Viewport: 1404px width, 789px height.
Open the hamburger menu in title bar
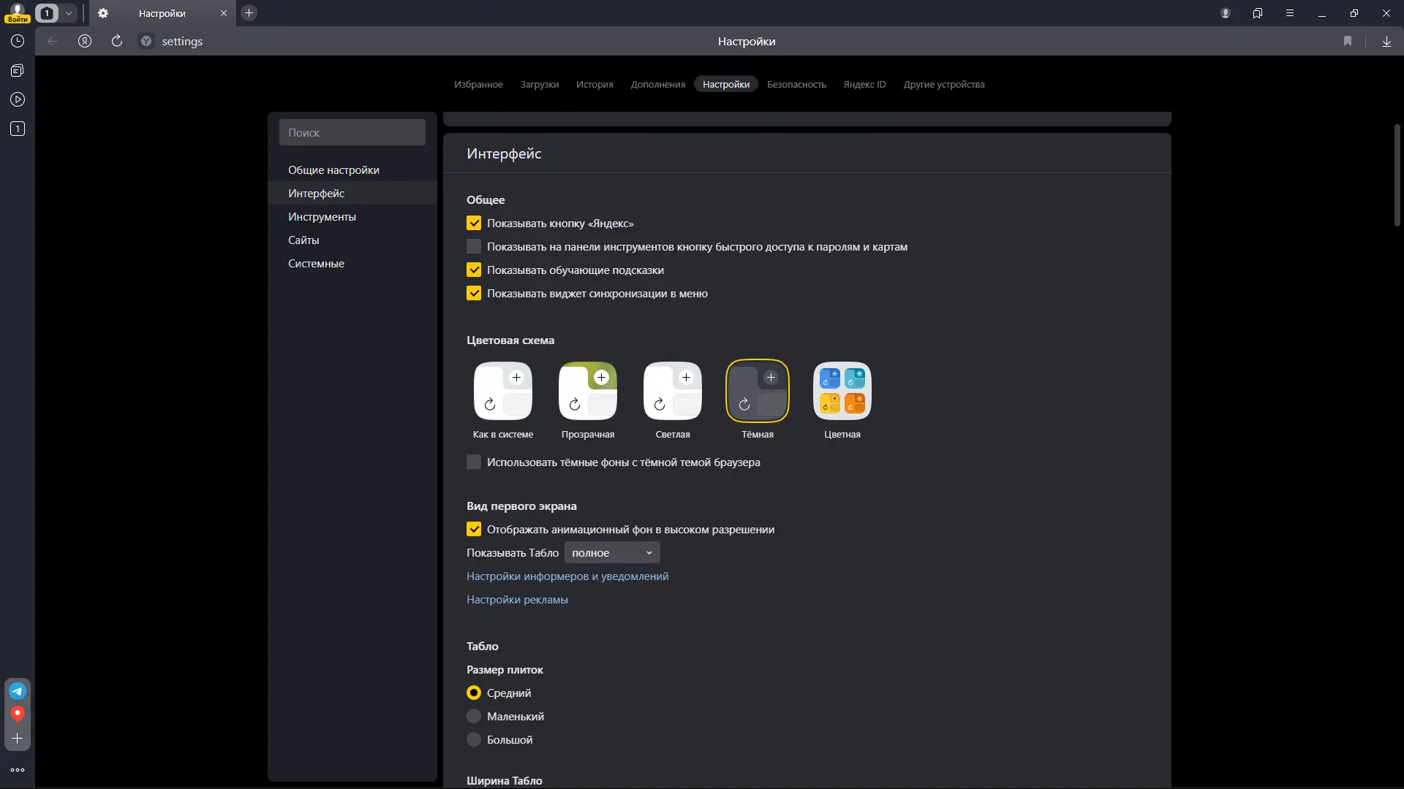pyautogui.click(x=1290, y=13)
